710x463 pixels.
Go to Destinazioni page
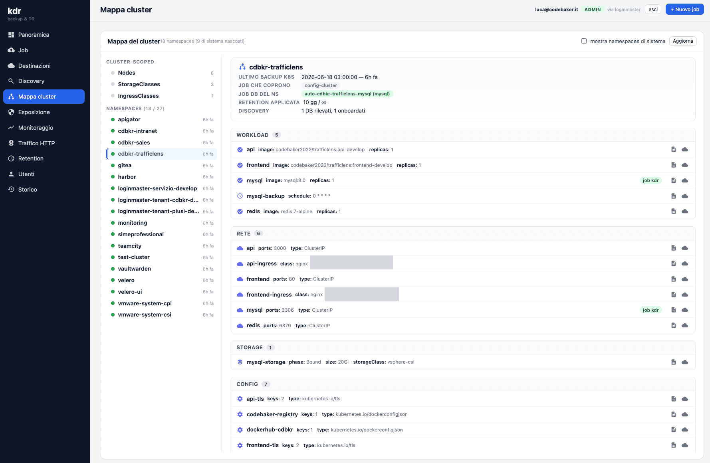pyautogui.click(x=44, y=66)
